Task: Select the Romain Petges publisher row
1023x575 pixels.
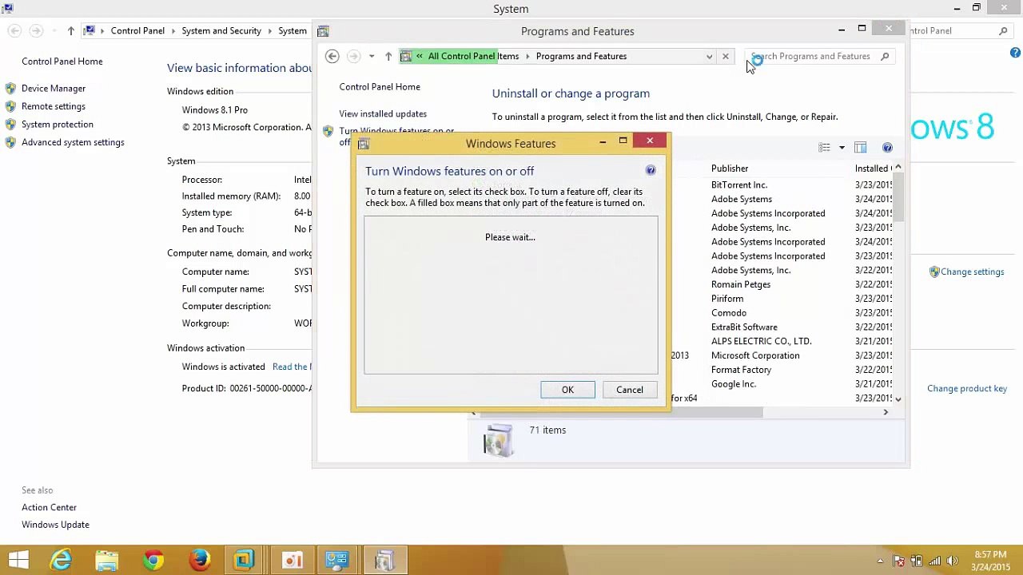Action: pos(741,284)
